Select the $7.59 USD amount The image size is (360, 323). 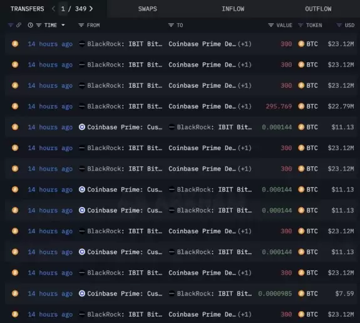point(344,294)
